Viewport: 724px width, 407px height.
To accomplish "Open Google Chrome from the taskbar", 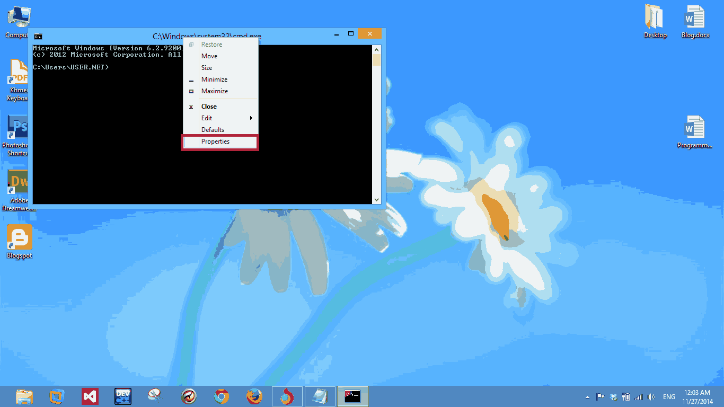I will 221,396.
